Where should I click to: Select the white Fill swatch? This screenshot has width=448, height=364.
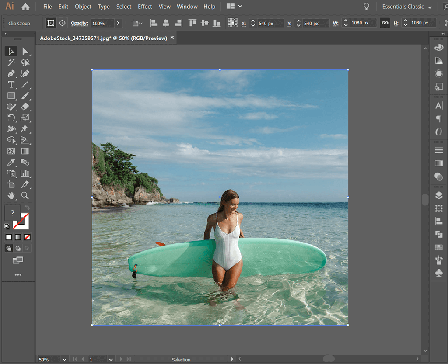click(9, 236)
